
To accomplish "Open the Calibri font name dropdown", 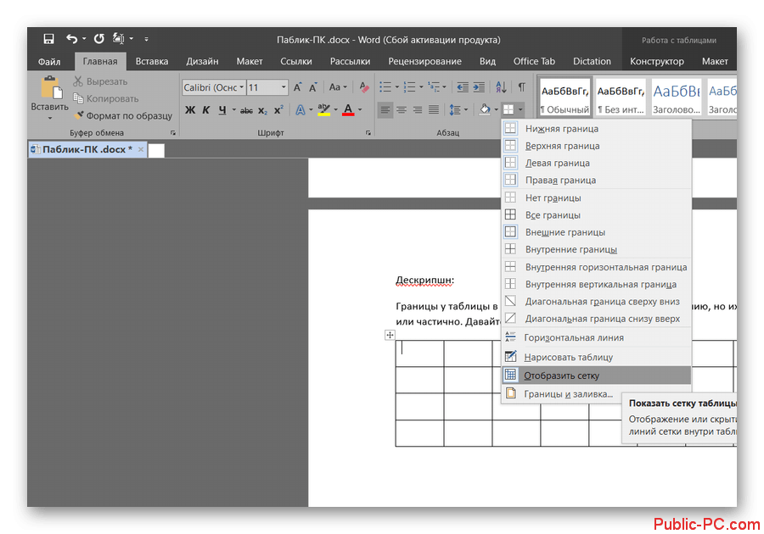I will pos(242,87).
